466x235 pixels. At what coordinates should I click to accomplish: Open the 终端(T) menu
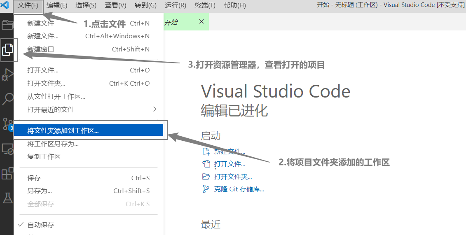205,5
